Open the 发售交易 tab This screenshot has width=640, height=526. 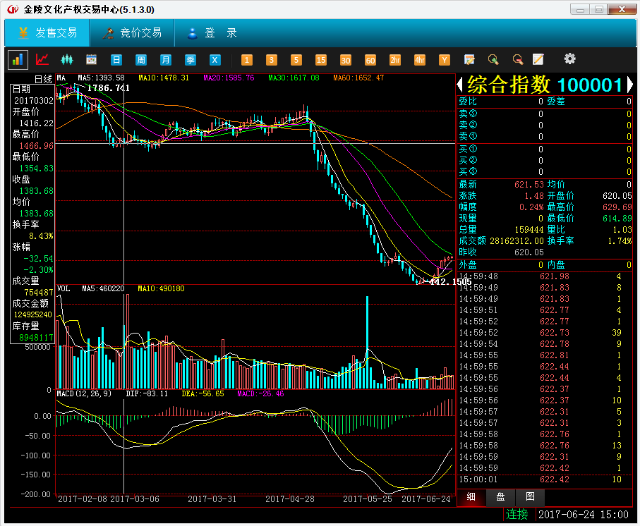tap(47, 32)
